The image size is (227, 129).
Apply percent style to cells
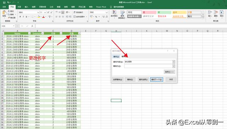coord(96,17)
